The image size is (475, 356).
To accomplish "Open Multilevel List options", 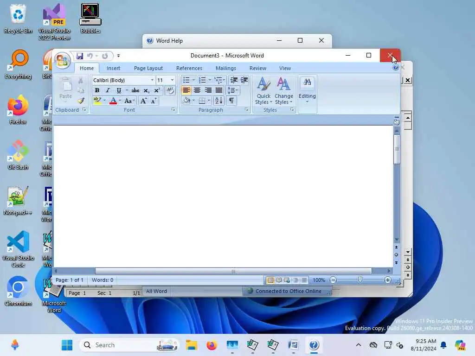I will click(x=219, y=80).
